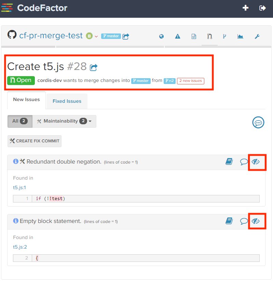Viewport: 273px width, 281px height.
Task: Click the round comment bubble icon
Action: pos(258,123)
